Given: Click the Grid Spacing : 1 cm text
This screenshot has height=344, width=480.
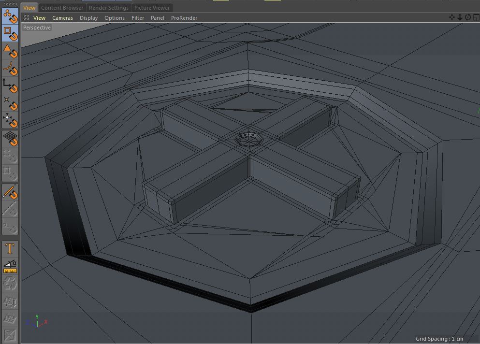Looking at the screenshot, I should point(439,339).
